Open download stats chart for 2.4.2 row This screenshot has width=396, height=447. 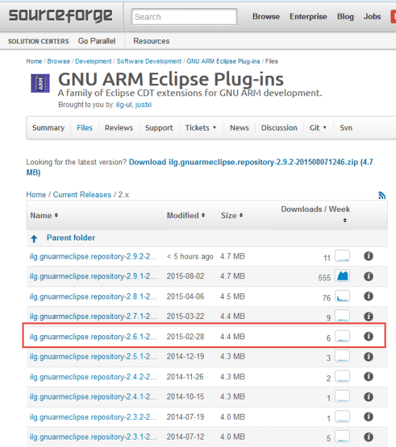pyautogui.click(x=342, y=377)
